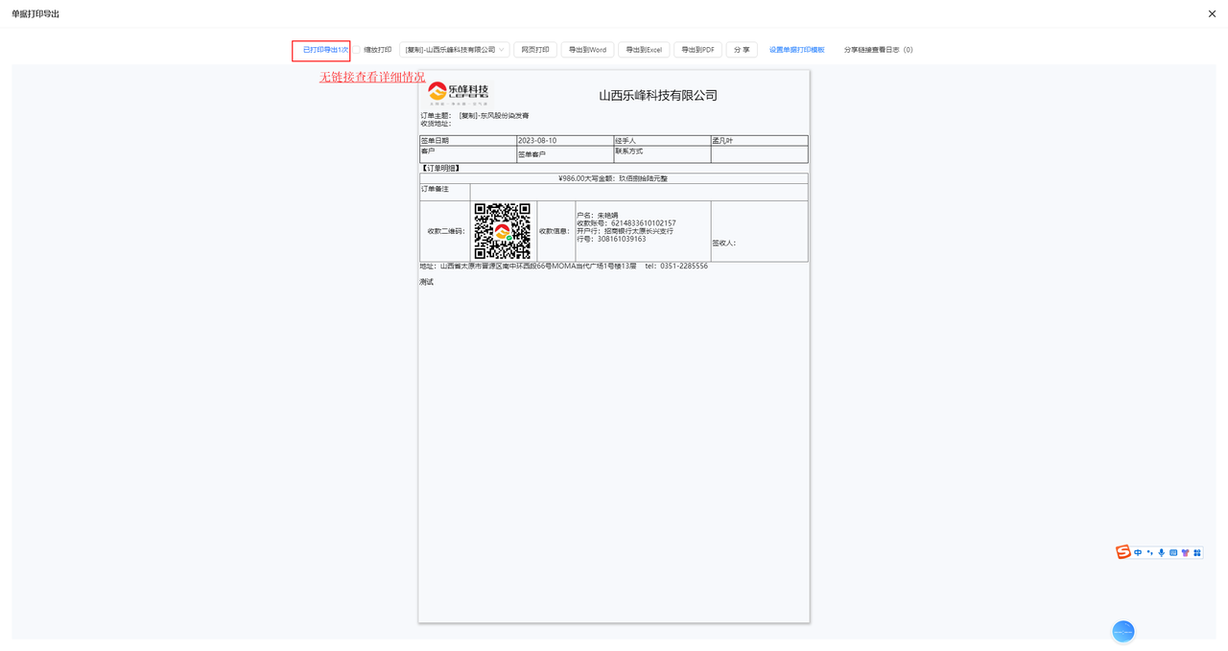Enable the 缩放打印 checkbox

click(x=357, y=50)
